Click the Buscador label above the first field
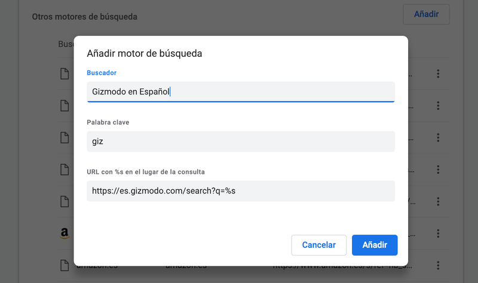 point(102,73)
